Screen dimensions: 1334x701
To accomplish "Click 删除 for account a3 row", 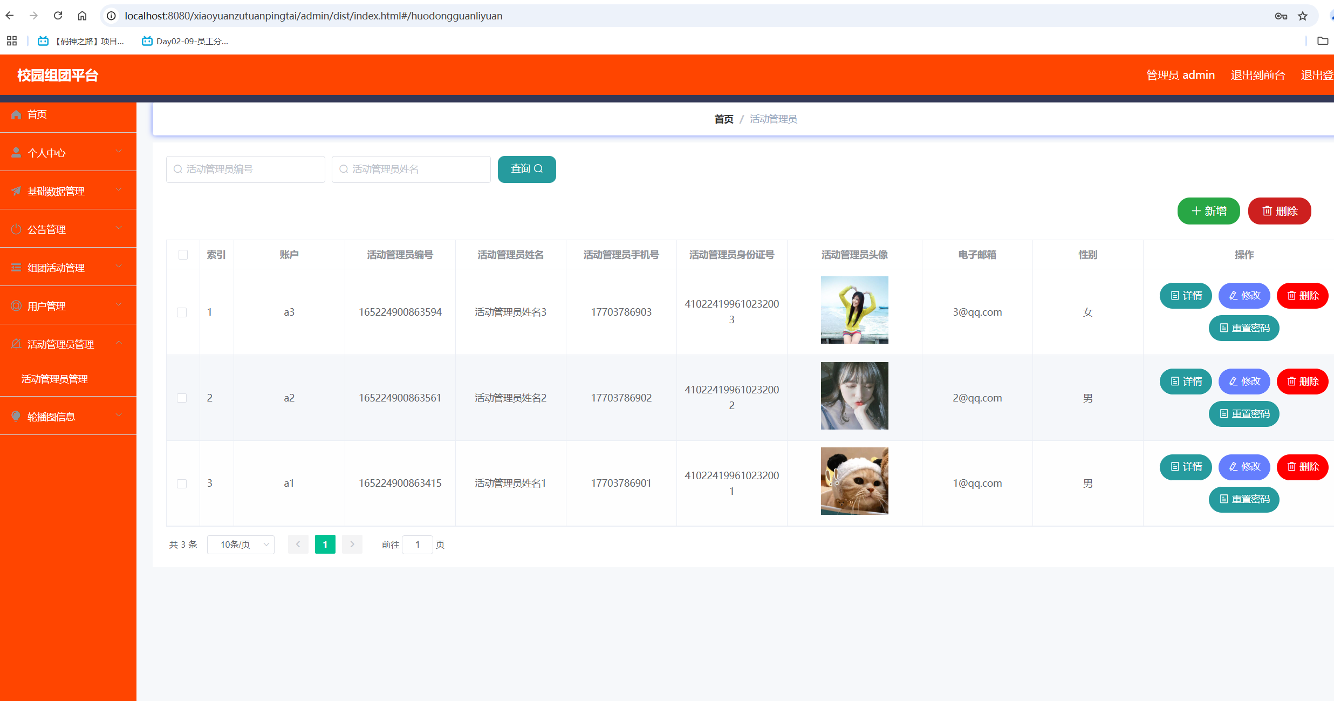I will pos(1303,296).
